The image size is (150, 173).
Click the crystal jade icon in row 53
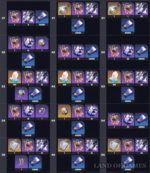(114, 77)
